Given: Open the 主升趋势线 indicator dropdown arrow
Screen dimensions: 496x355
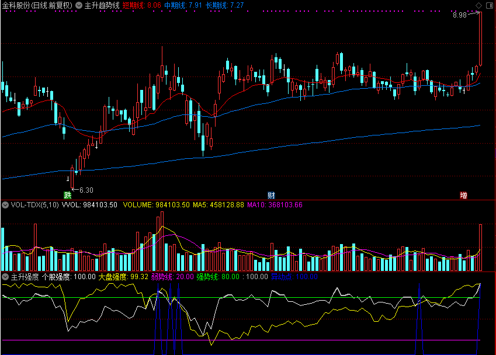Looking at the screenshot, I should pyautogui.click(x=79, y=5).
